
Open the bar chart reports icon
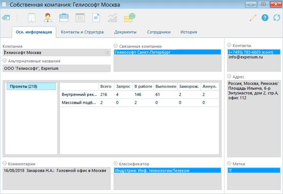coord(112,18)
